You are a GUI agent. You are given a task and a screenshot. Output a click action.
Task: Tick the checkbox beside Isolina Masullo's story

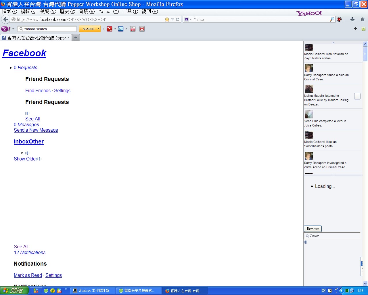click(357, 96)
